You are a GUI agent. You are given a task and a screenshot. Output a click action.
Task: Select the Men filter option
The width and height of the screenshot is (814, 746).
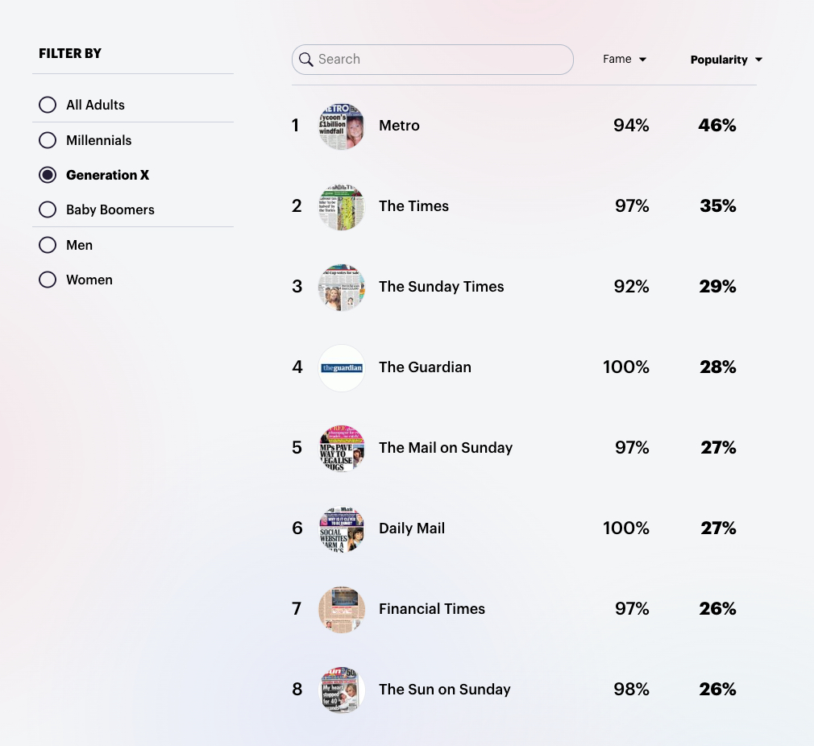click(48, 245)
